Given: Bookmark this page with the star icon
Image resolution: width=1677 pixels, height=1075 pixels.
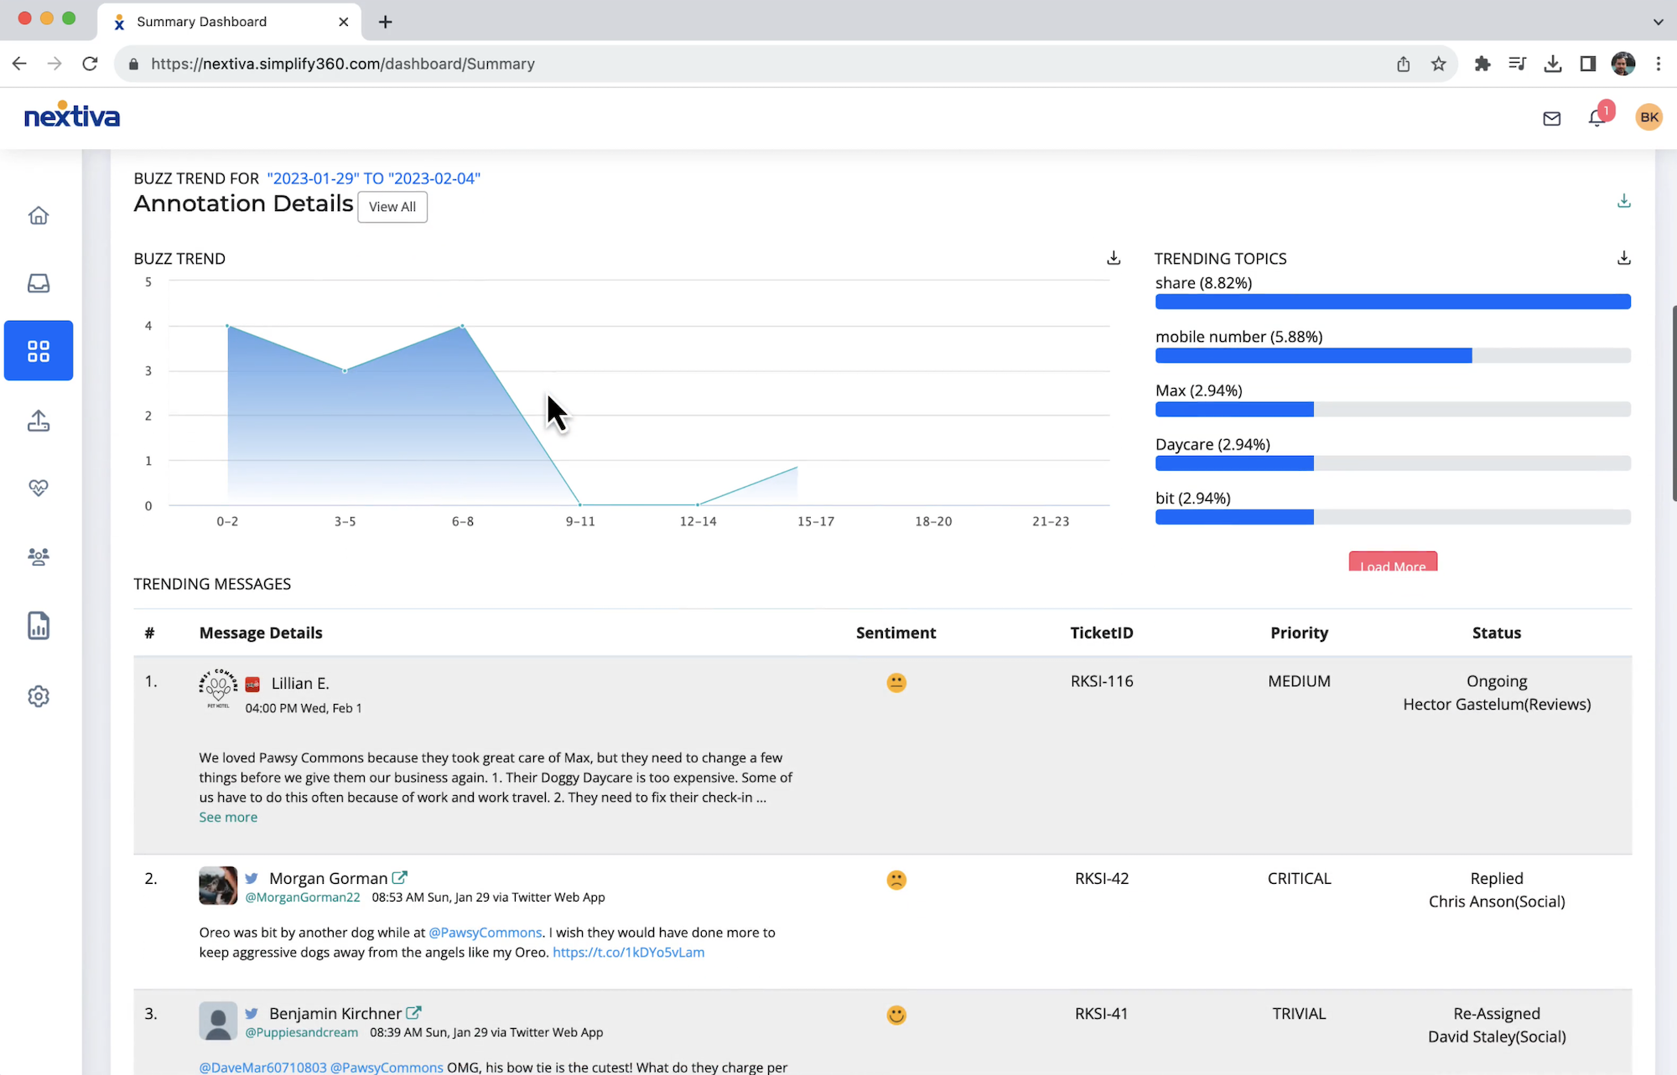Looking at the screenshot, I should coord(1439,64).
